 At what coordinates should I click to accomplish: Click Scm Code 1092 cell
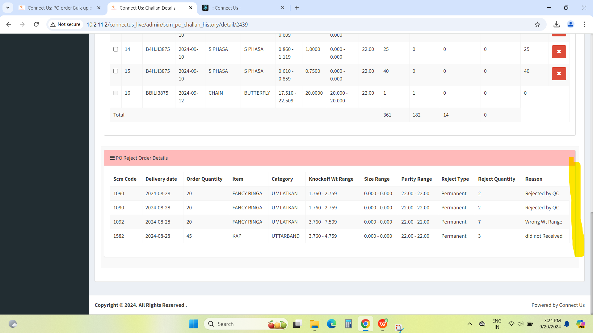119,222
